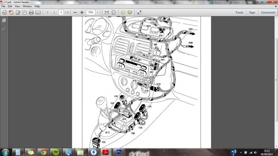Select the highlight text tool
This screenshot has height=156, width=278.
pos(130,13)
